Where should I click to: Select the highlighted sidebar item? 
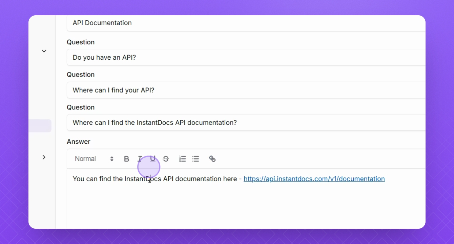40,126
